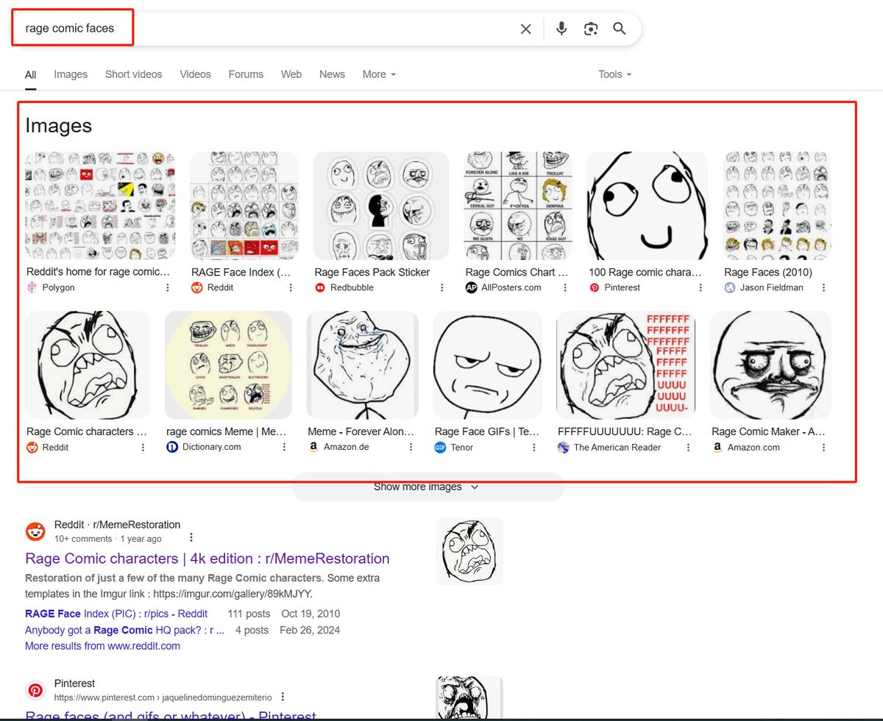Click the Tenor GIF favicon
Screen dimensions: 883x721
(440, 447)
